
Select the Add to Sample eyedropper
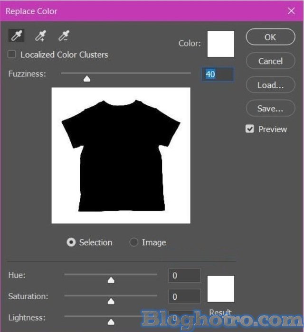pyautogui.click(x=40, y=36)
